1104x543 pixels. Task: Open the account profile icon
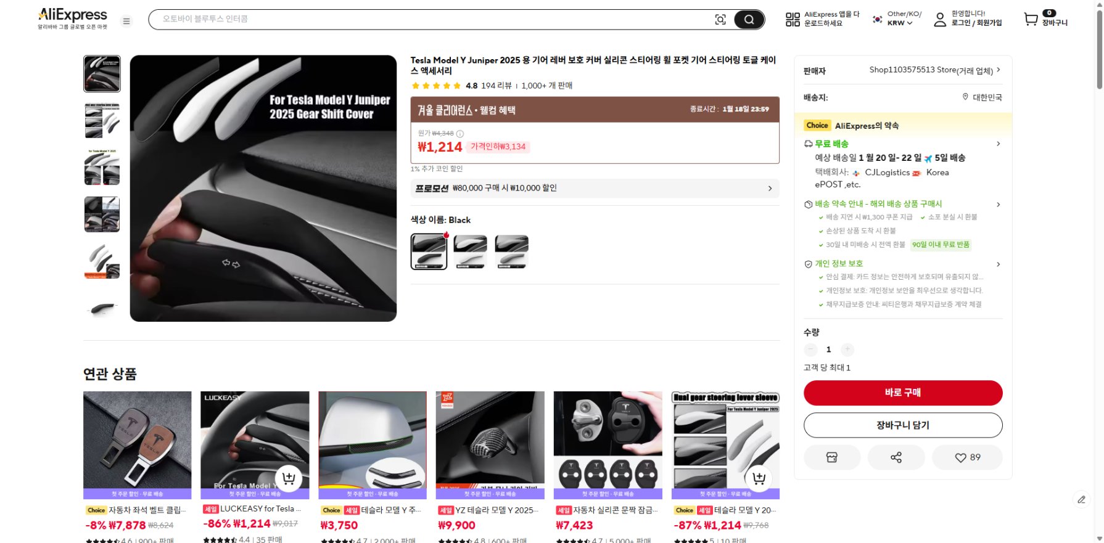pyautogui.click(x=939, y=20)
